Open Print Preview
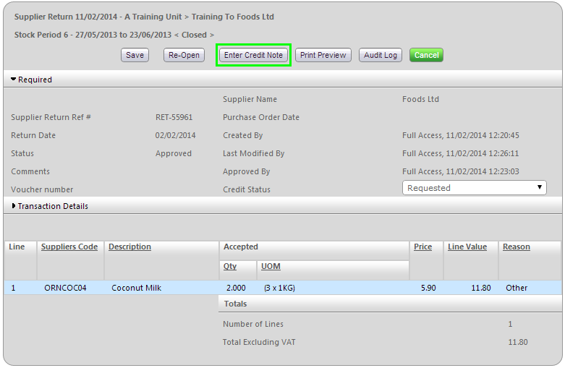Image resolution: width=565 pixels, height=368 pixels. tap(323, 55)
